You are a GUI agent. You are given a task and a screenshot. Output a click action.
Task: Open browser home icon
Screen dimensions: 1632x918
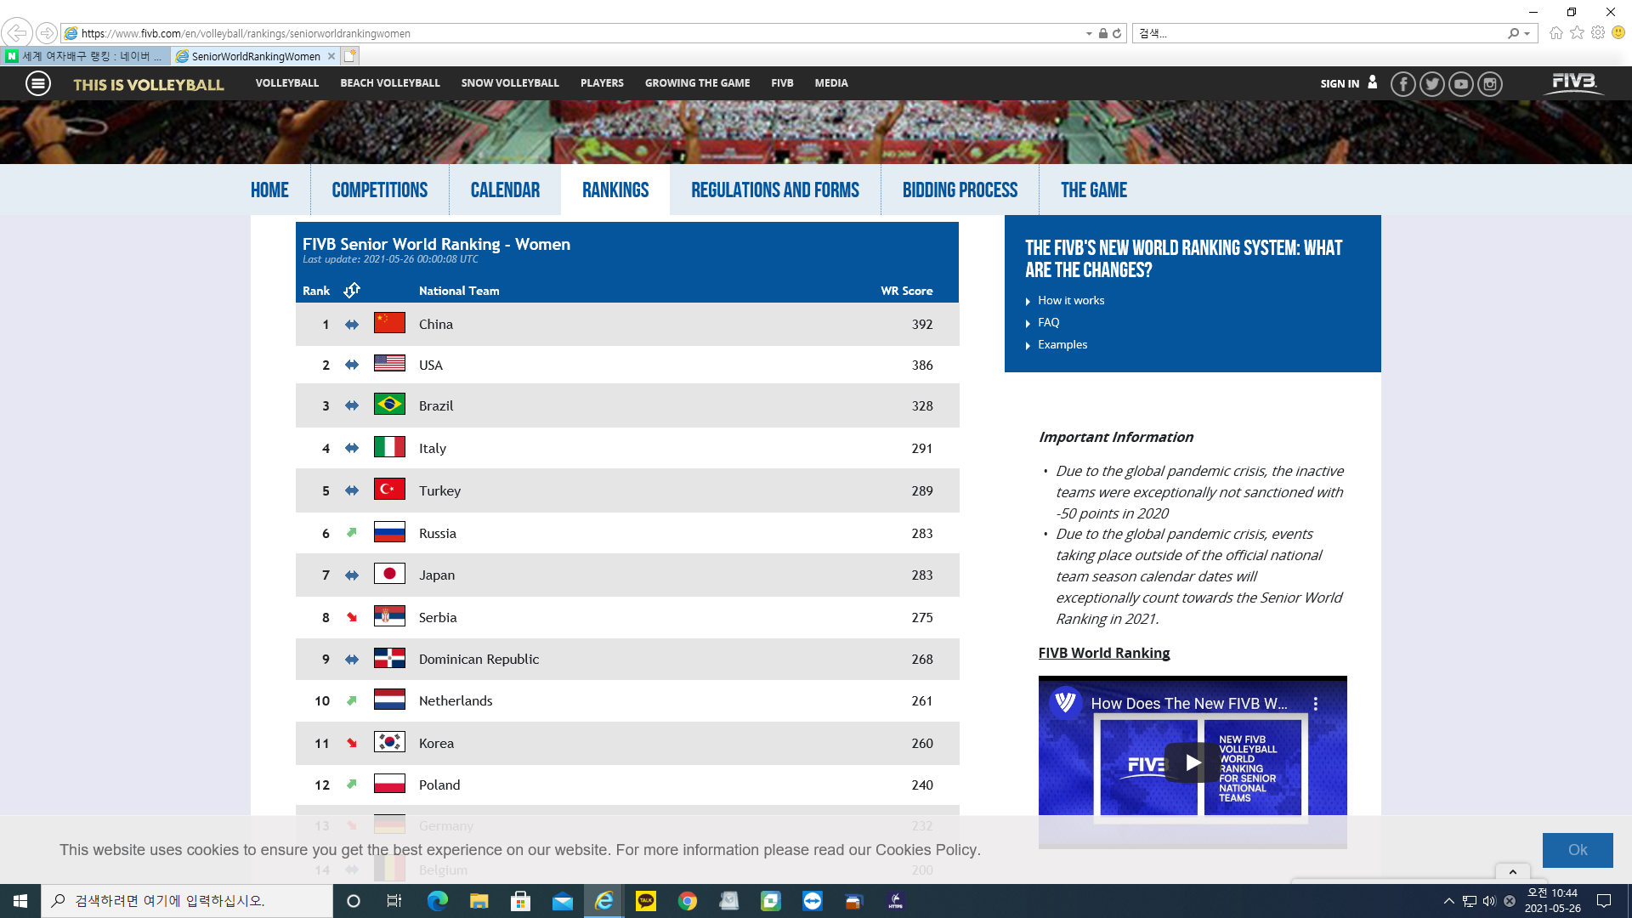1556,33
